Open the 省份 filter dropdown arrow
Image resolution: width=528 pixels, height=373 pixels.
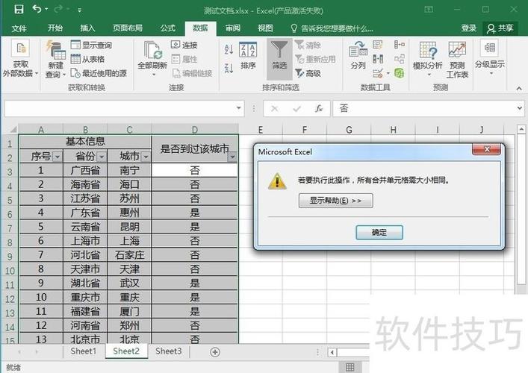(x=102, y=157)
